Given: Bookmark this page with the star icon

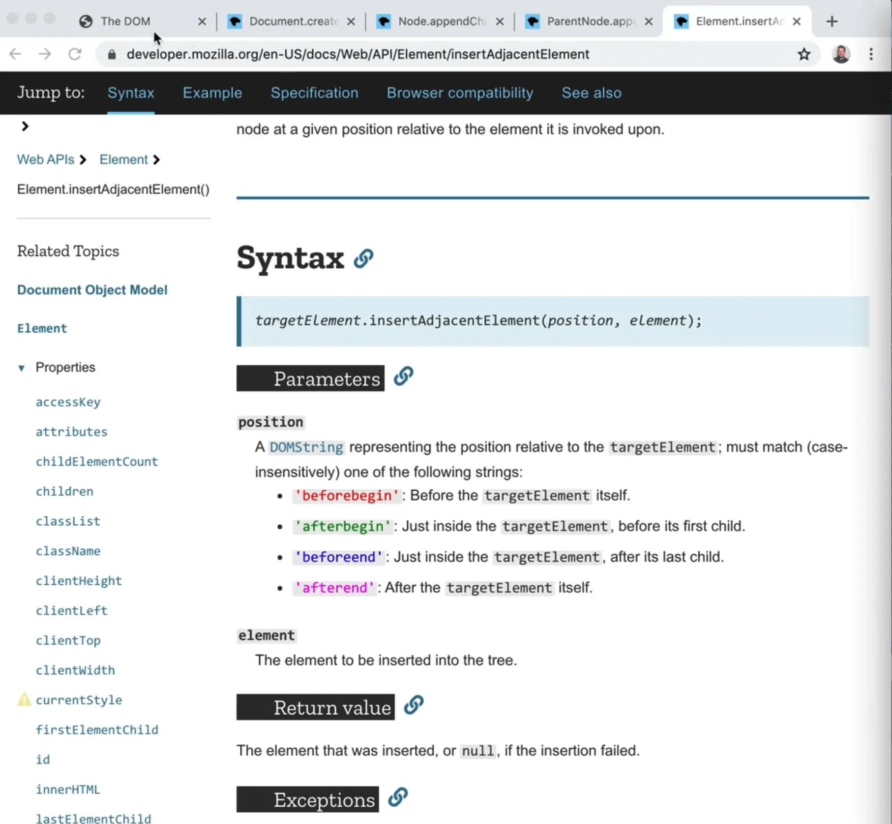Looking at the screenshot, I should (804, 54).
